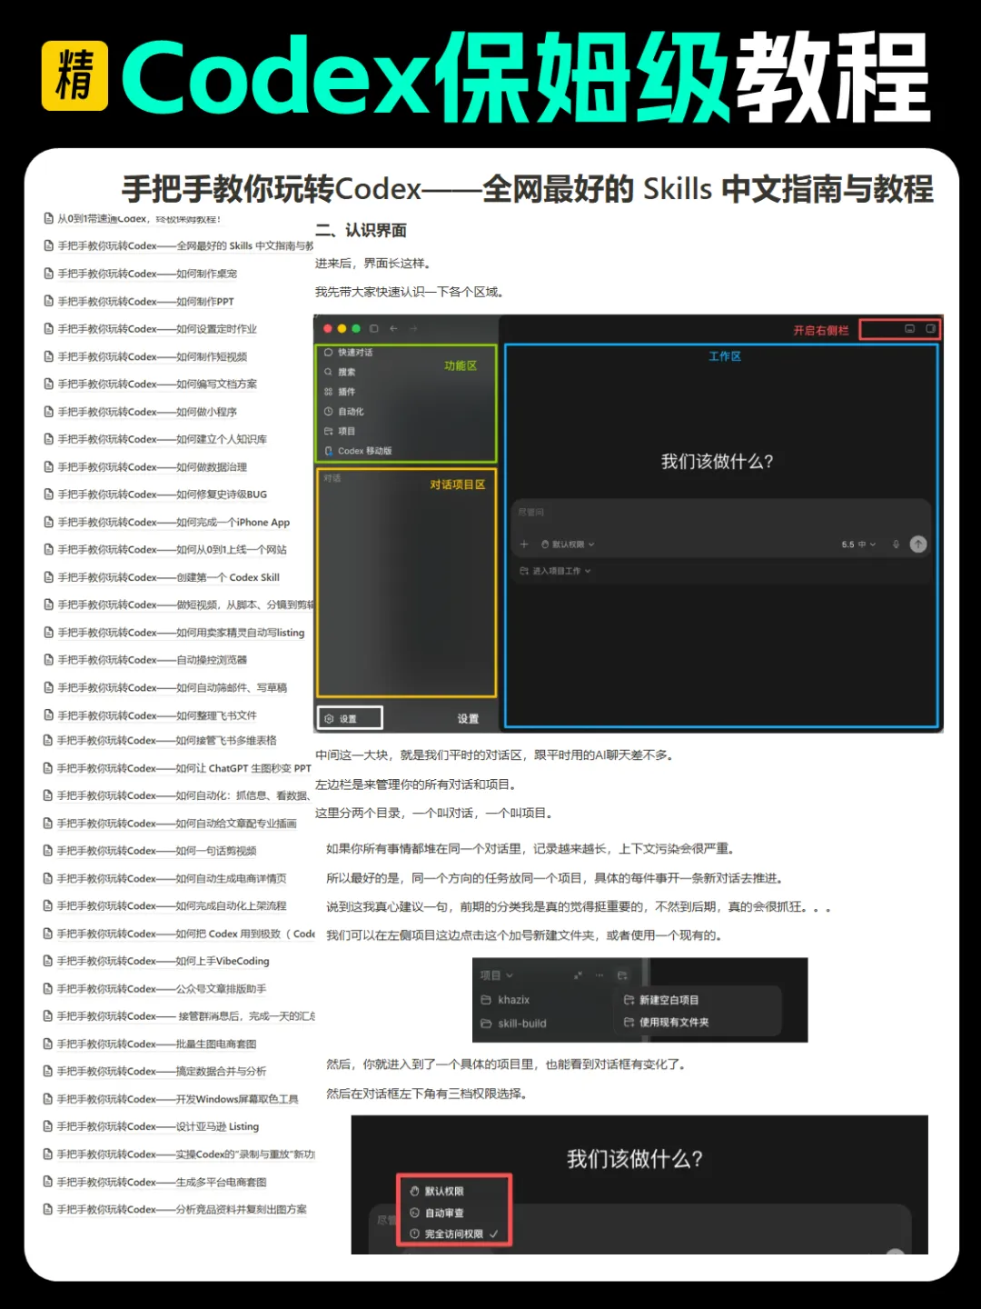Open document 如何完成一个iPhone App
This screenshot has width=981, height=1309.
(167, 523)
